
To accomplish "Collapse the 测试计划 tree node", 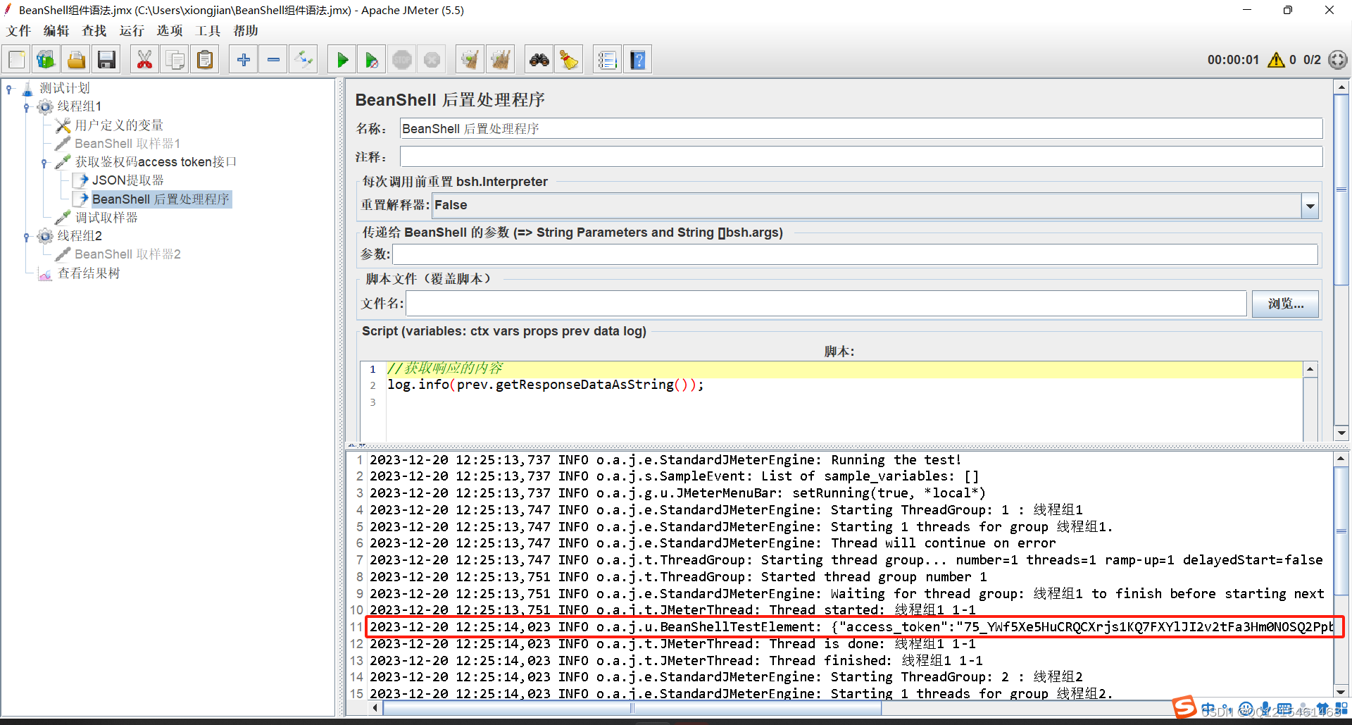I will tap(9, 89).
